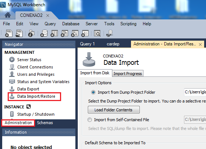Go to the home screen tab
The height and width of the screenshot is (149, 206).
tap(8, 15)
